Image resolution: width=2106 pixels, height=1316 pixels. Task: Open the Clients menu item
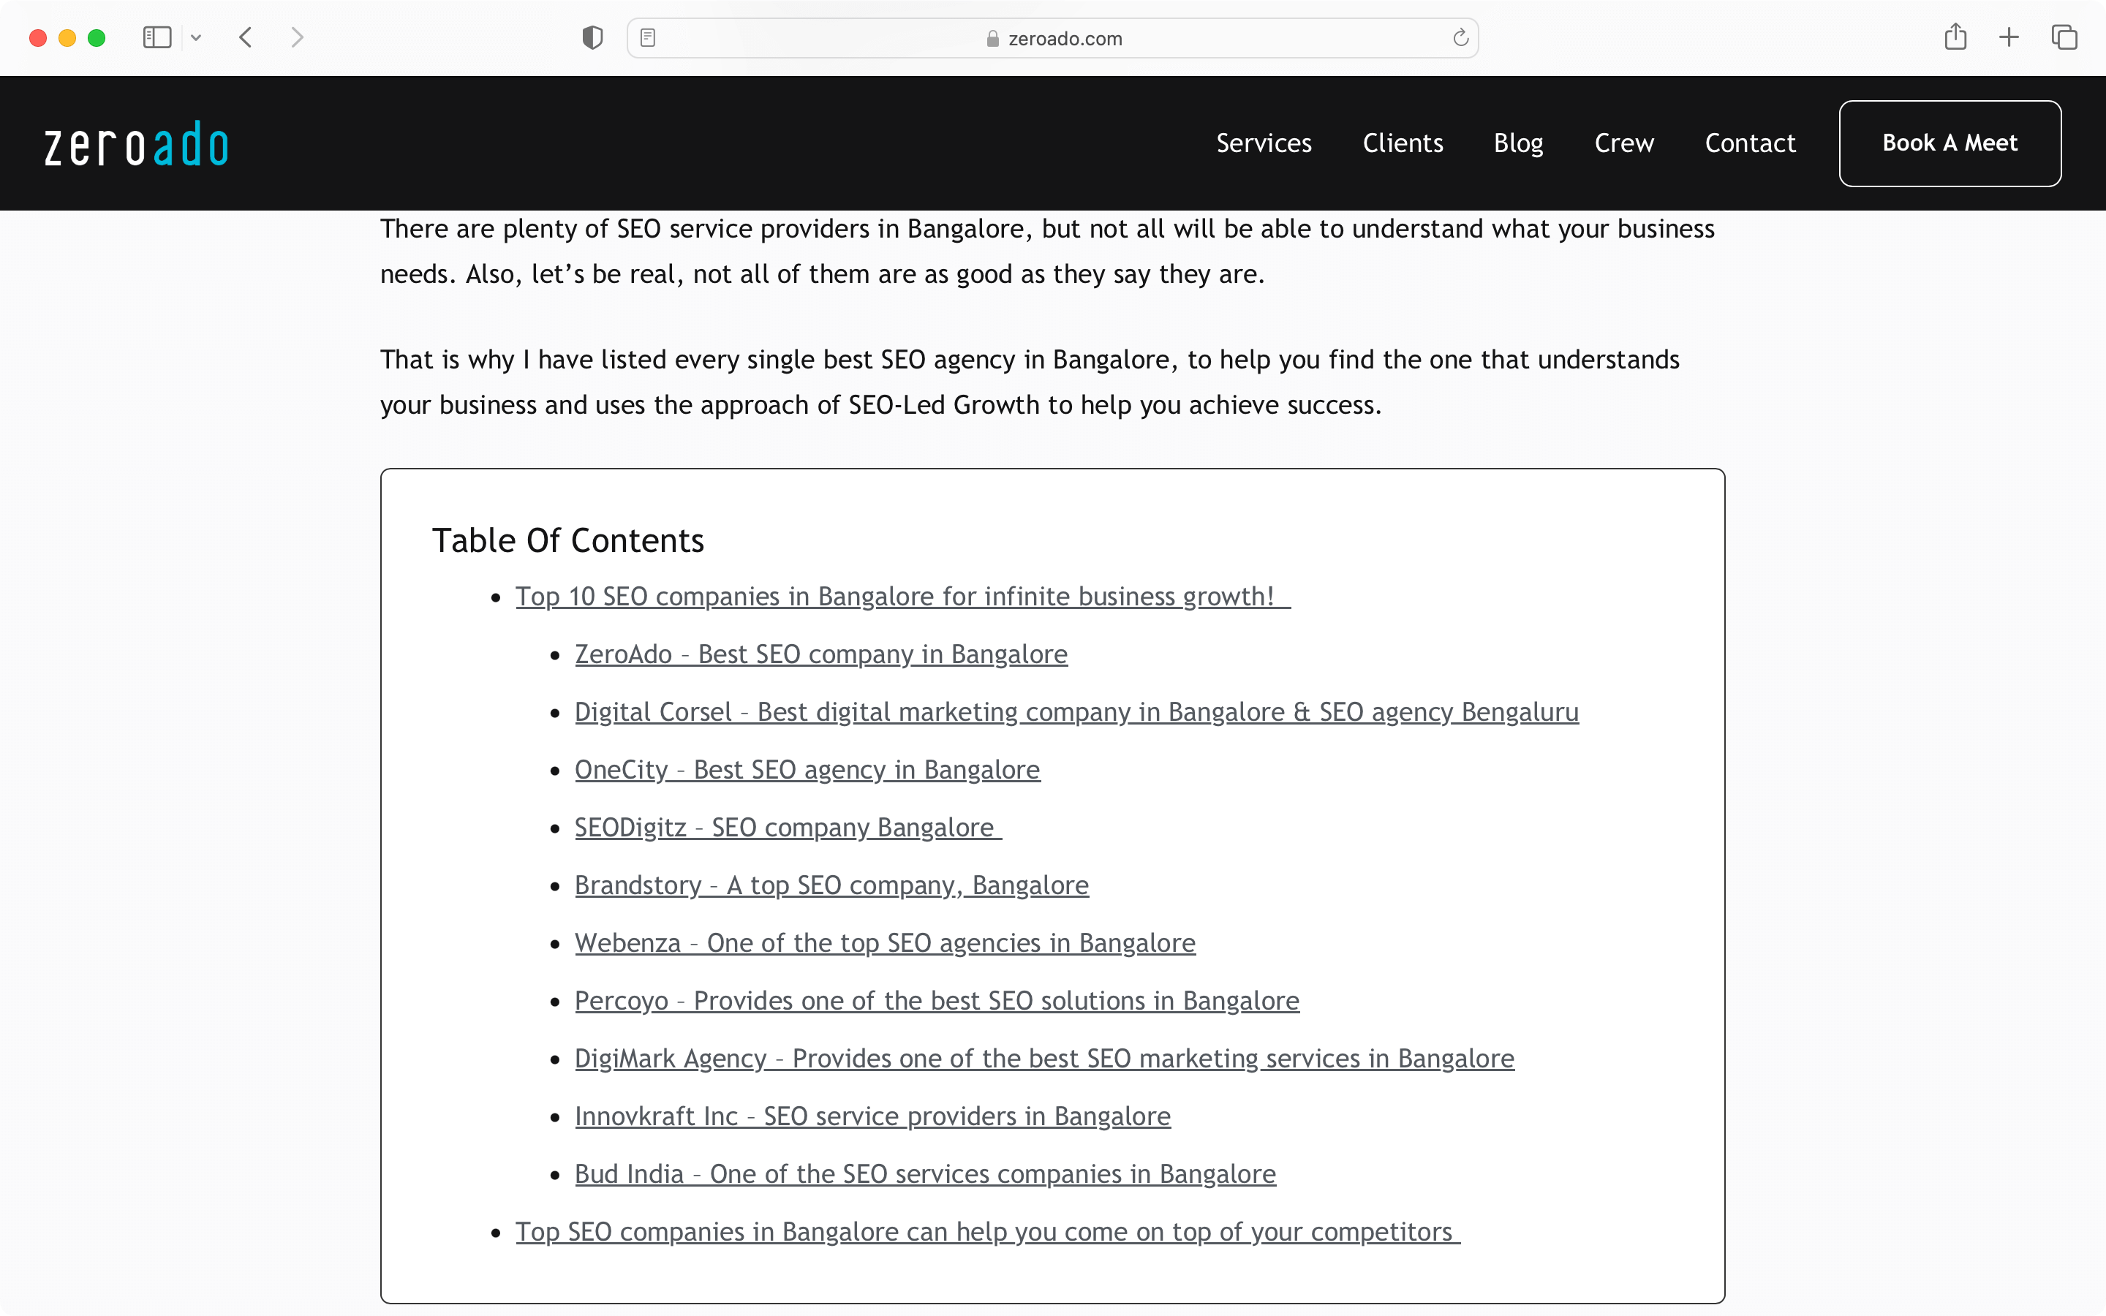pyautogui.click(x=1403, y=143)
